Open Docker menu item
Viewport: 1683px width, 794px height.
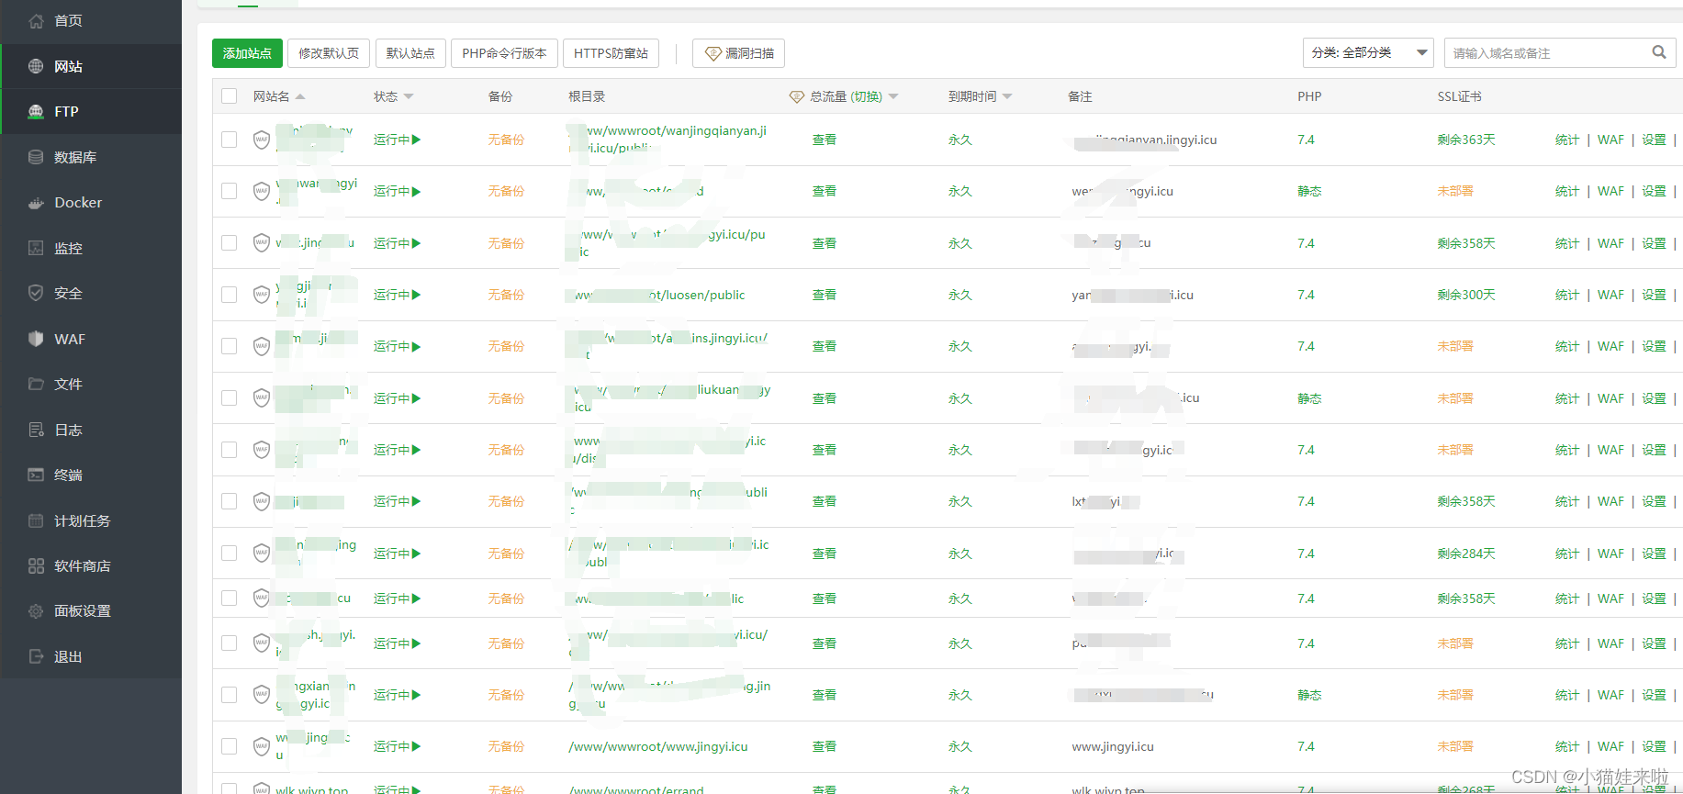pos(91,203)
